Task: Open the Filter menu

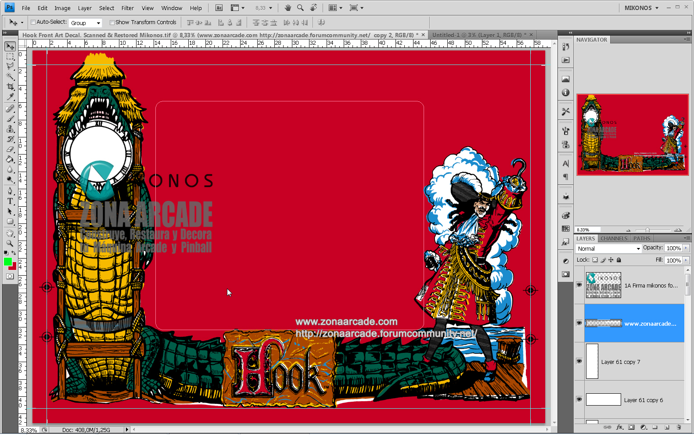Action: tap(128, 8)
